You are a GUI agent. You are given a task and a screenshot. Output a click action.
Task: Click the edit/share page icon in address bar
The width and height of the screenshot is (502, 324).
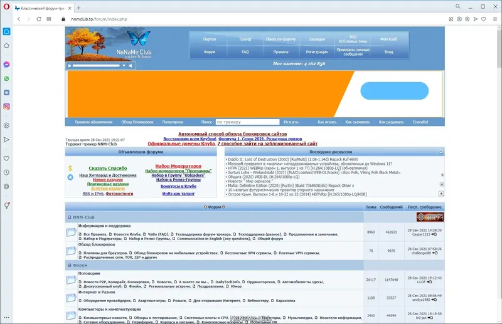coord(451,19)
